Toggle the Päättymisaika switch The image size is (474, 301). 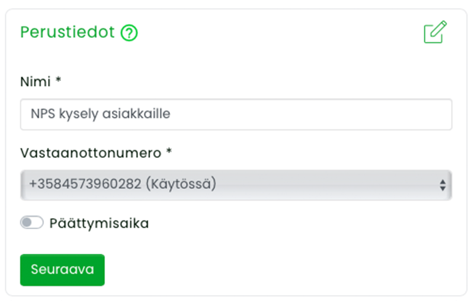[32, 222]
